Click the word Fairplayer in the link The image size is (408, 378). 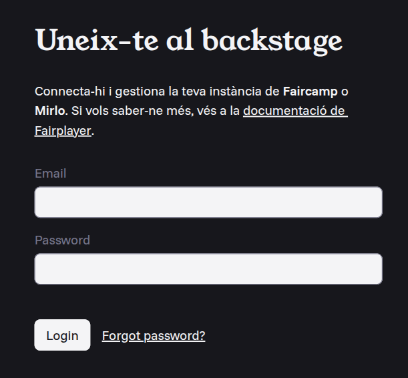63,131
